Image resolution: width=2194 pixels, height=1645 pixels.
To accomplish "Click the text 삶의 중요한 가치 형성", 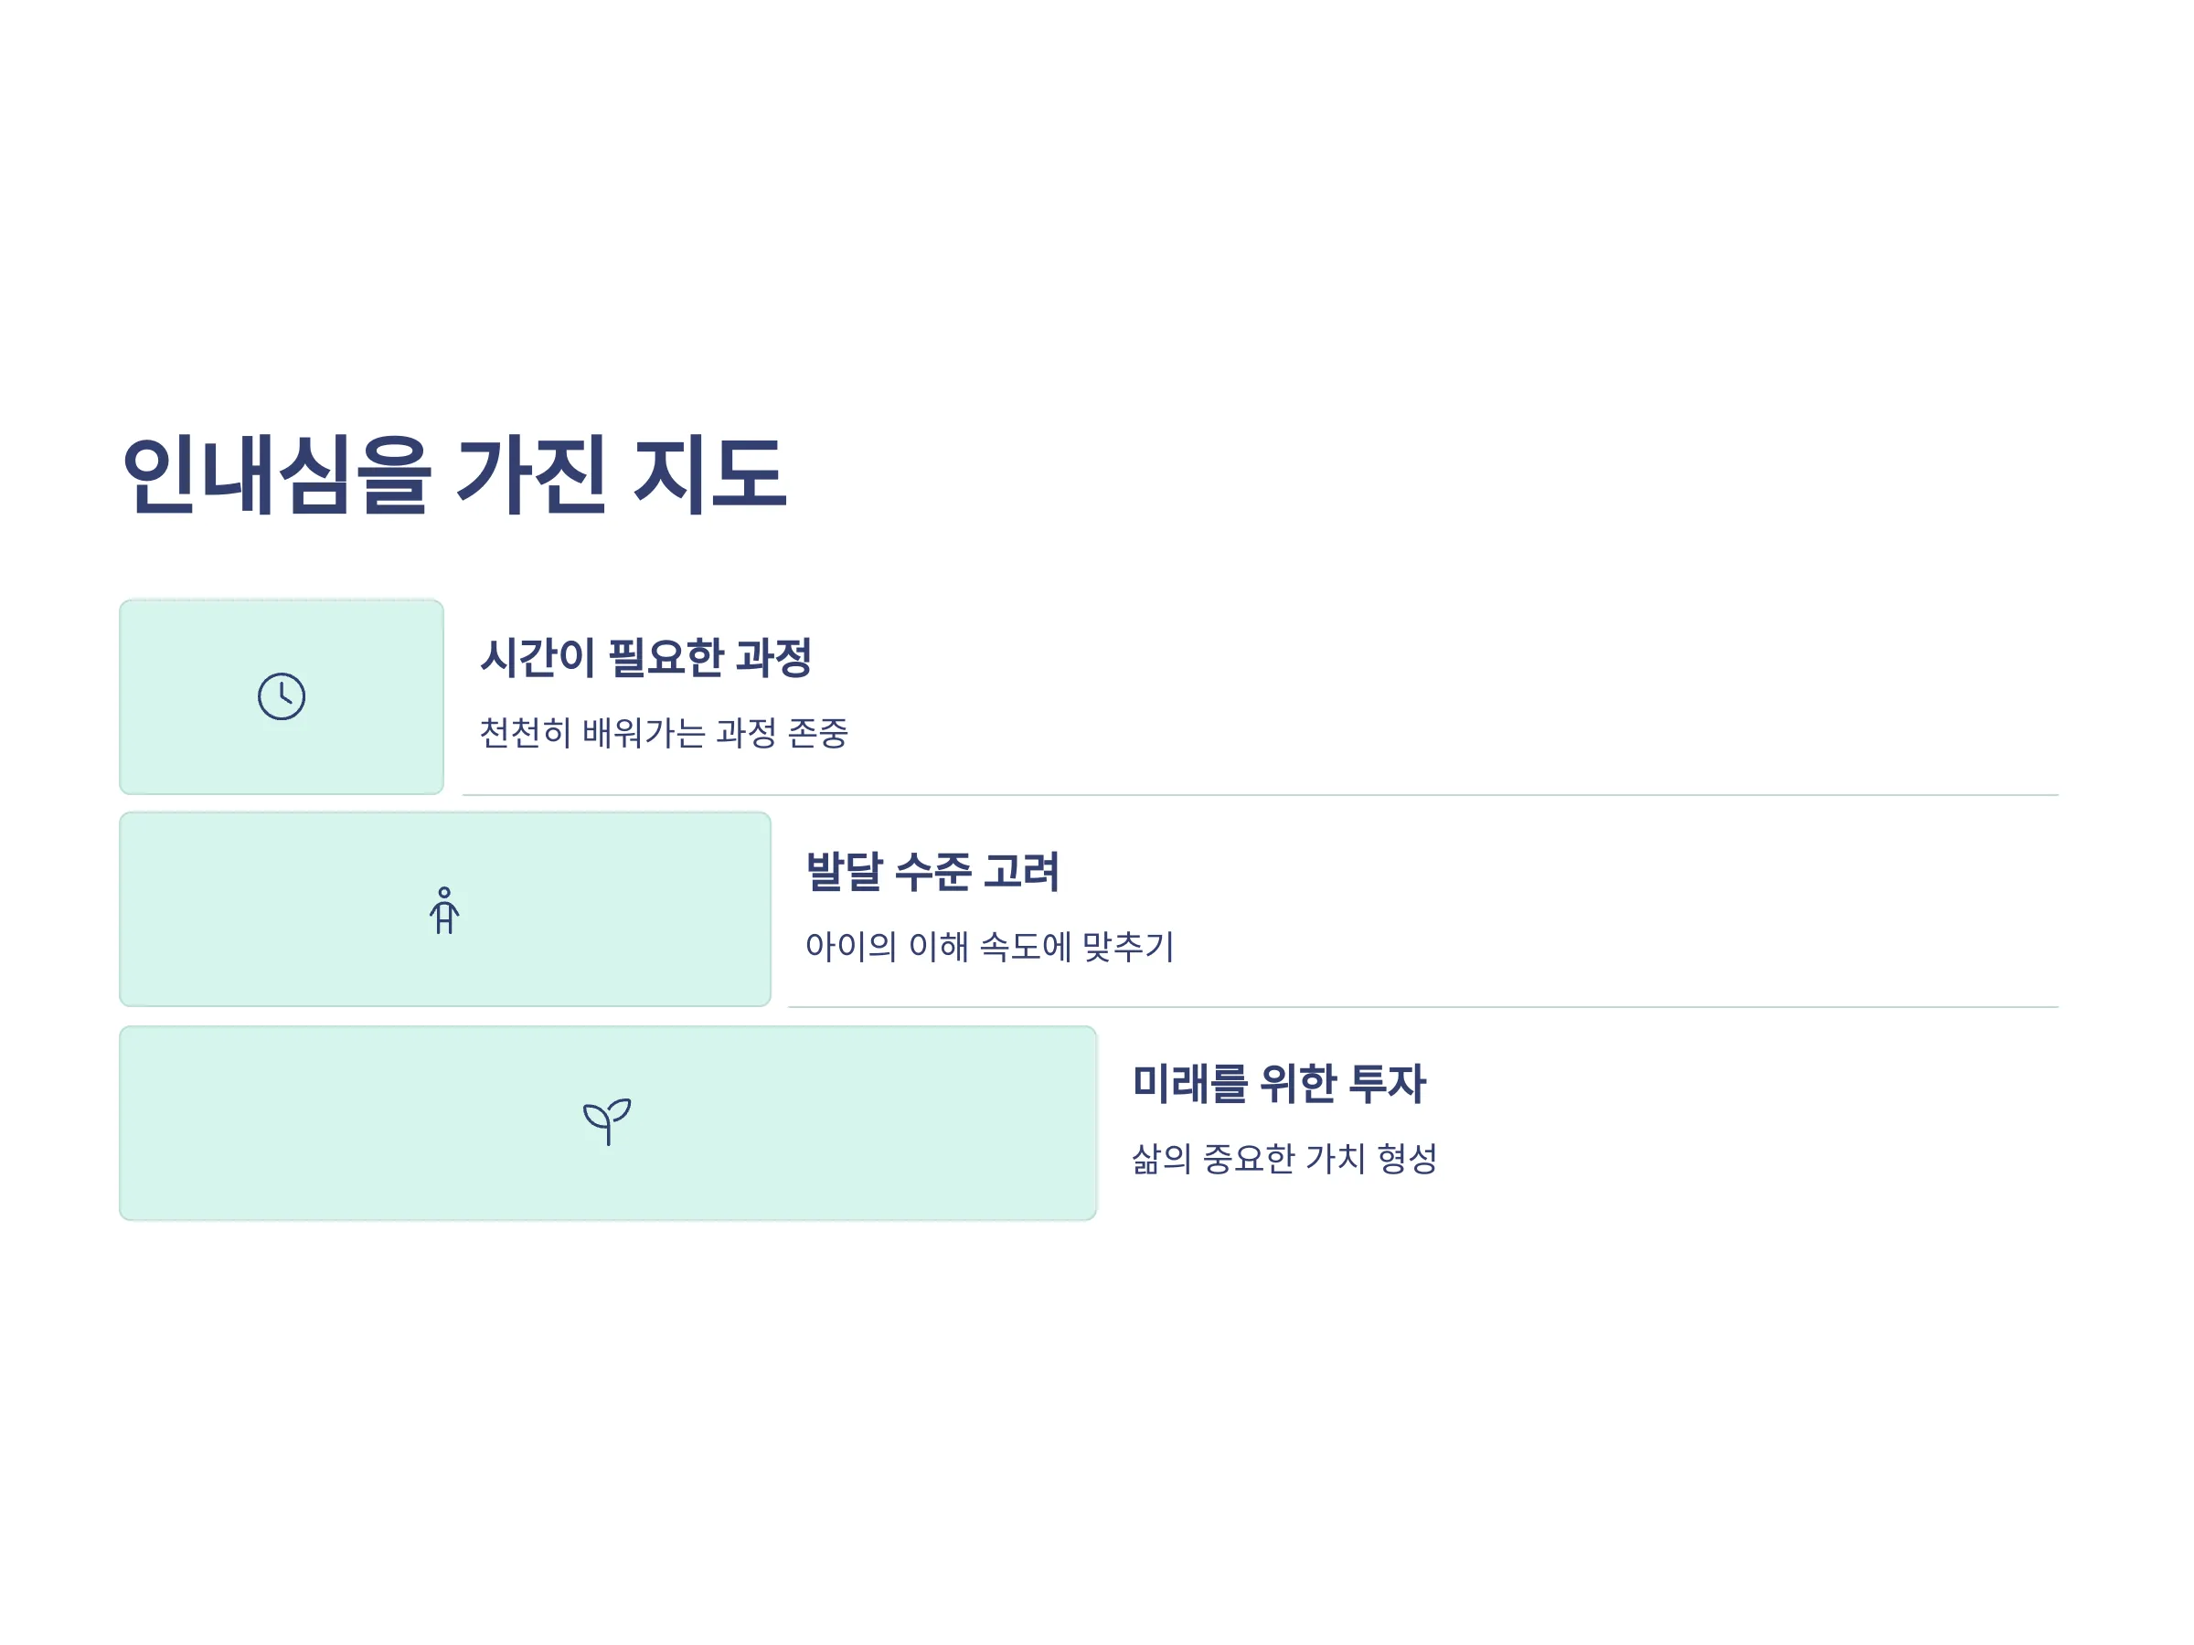I will click(1283, 1158).
